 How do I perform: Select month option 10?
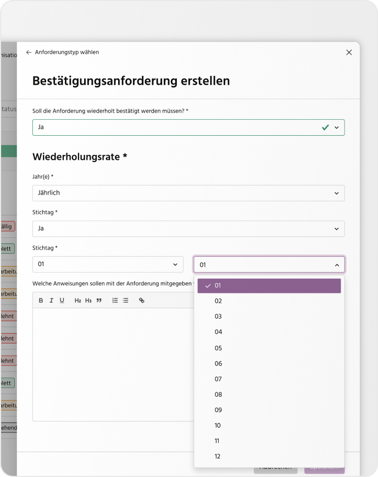[x=269, y=426]
